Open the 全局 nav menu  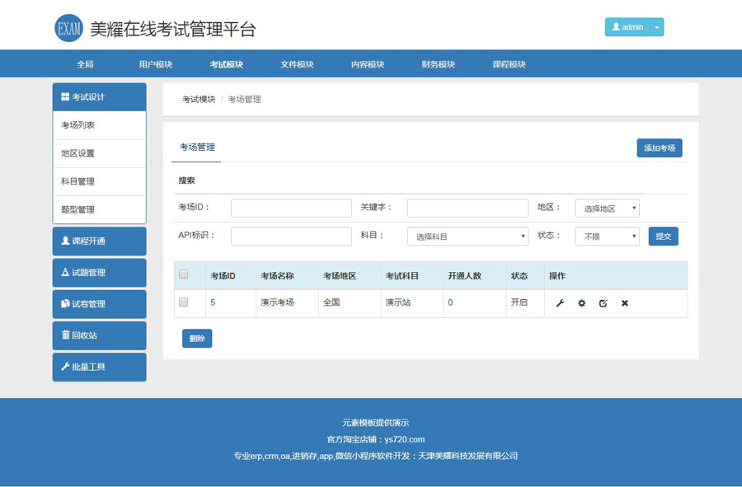tap(85, 64)
